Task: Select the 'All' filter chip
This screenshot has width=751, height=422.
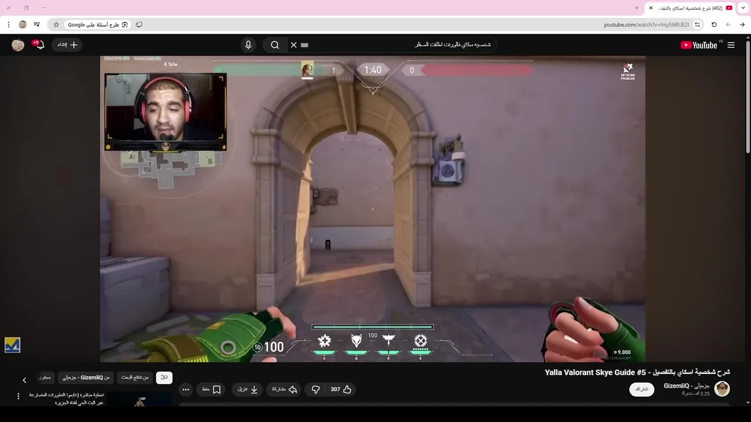Action: coord(164,377)
